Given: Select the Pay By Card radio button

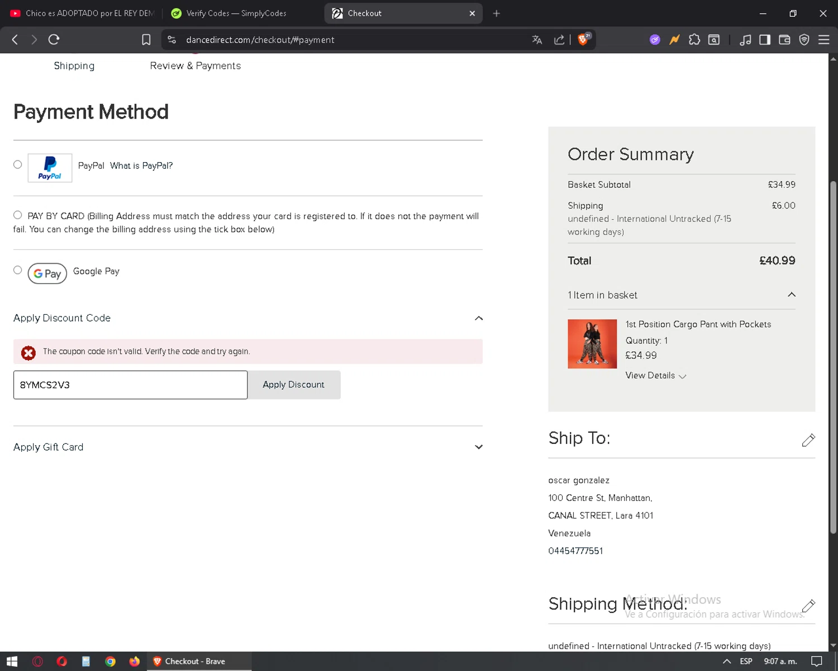Looking at the screenshot, I should click(x=18, y=215).
